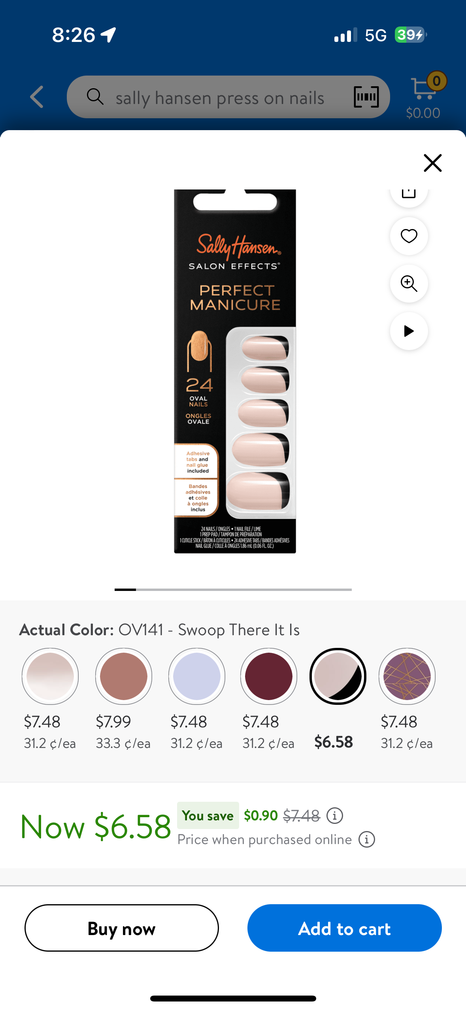
Task: Tap the search field with sally hansen query
Action: tap(228, 97)
